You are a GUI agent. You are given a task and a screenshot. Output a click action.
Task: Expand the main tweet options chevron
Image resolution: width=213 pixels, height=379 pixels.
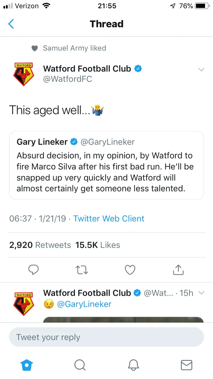[x=201, y=70]
